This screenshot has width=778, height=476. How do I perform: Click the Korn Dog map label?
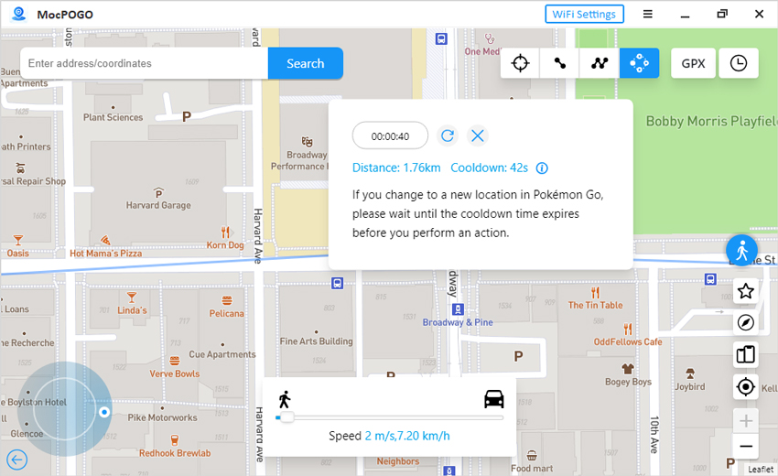[225, 245]
